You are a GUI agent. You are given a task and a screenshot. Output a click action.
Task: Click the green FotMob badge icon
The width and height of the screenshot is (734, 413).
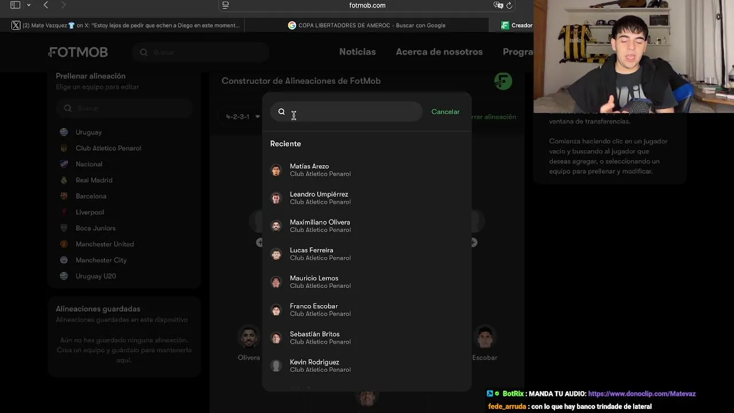click(x=503, y=81)
